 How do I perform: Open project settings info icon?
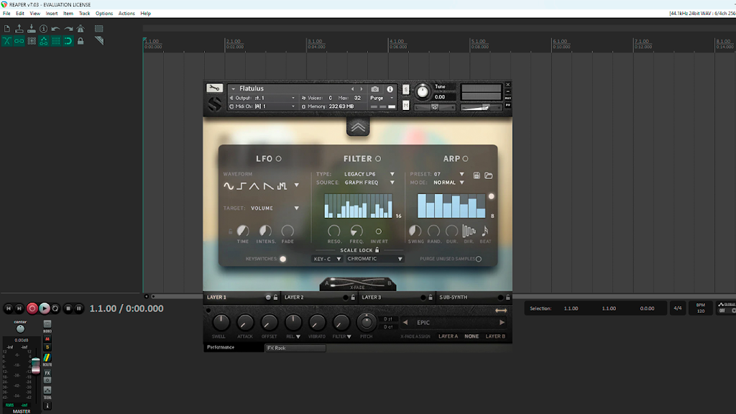click(44, 29)
